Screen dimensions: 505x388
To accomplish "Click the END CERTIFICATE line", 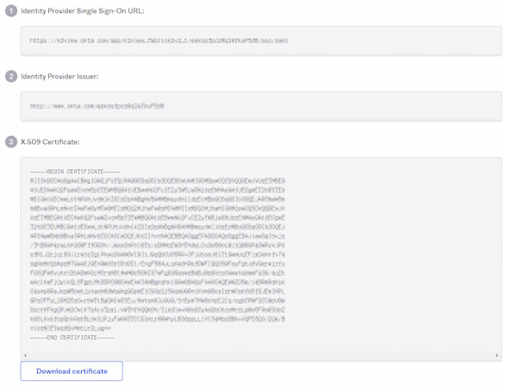I will point(72,337).
